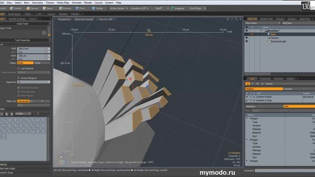Click the T mode button in Lists panel

click(x=252, y=84)
